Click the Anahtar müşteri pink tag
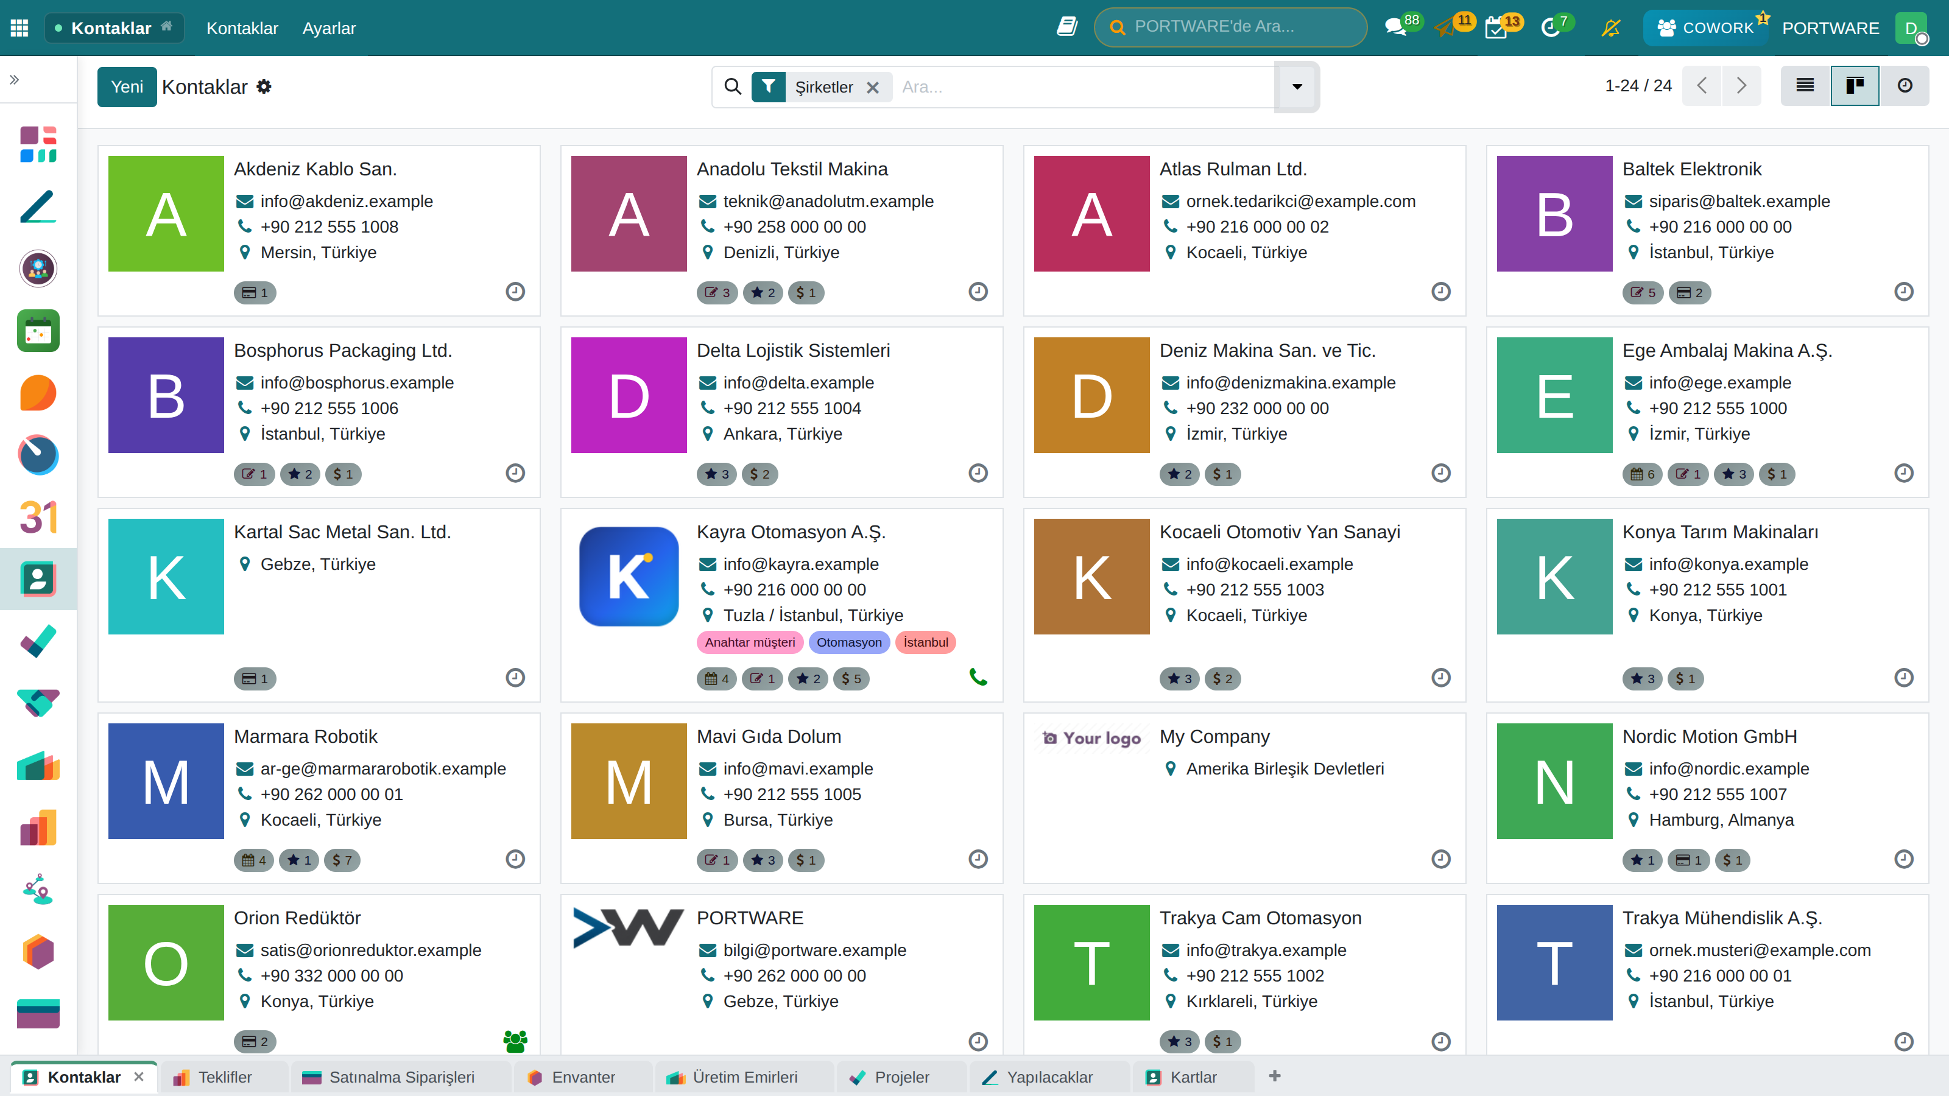This screenshot has height=1096, width=1949. tap(750, 642)
